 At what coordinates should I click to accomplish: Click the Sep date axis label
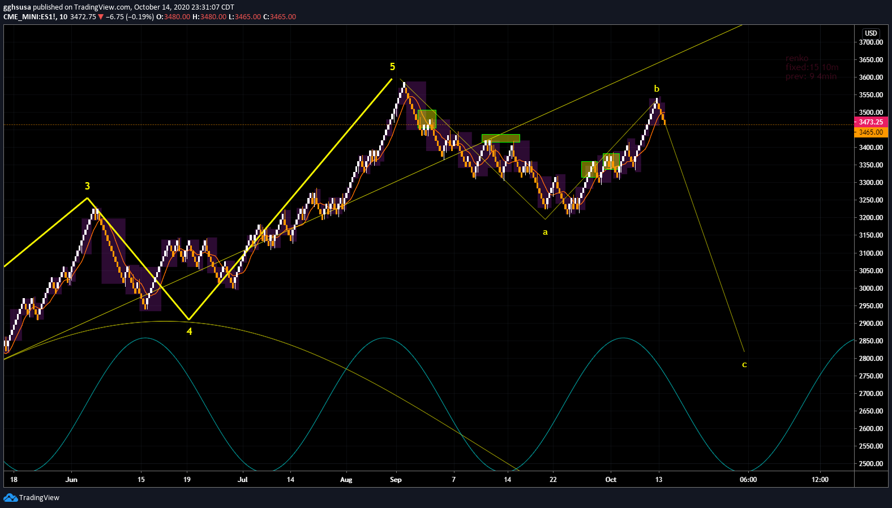pos(396,480)
